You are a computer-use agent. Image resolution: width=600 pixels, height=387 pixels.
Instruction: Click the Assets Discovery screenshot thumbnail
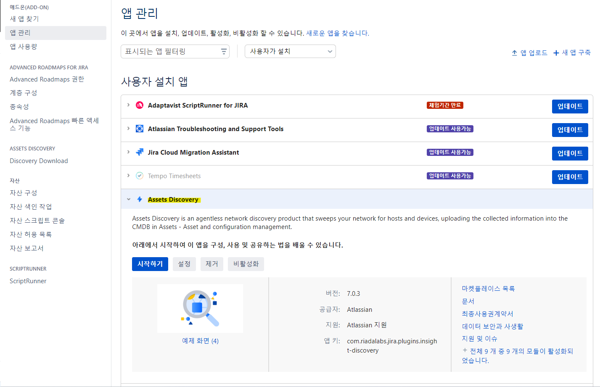click(x=200, y=308)
